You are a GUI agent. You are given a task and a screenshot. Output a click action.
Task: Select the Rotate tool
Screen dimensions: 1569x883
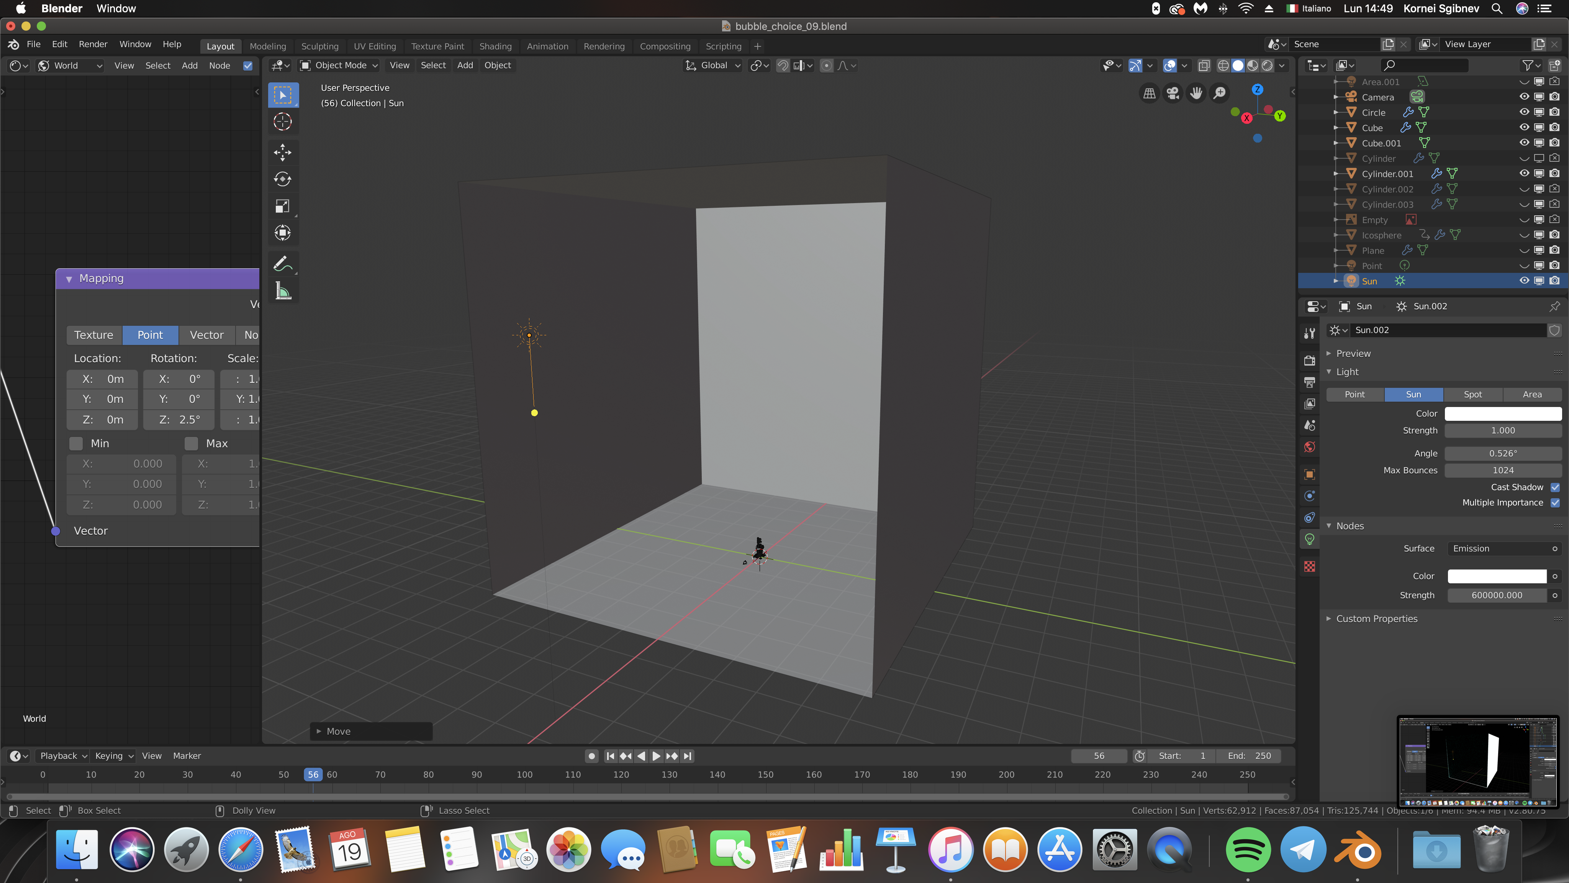click(x=282, y=179)
